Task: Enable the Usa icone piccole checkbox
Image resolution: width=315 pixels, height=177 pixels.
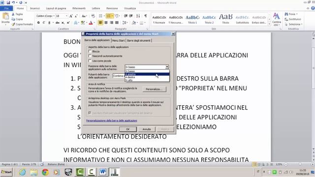Action: (x=90, y=60)
